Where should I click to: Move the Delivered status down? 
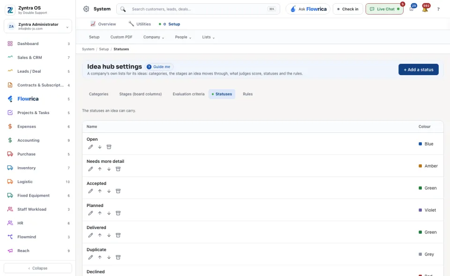tap(109, 235)
